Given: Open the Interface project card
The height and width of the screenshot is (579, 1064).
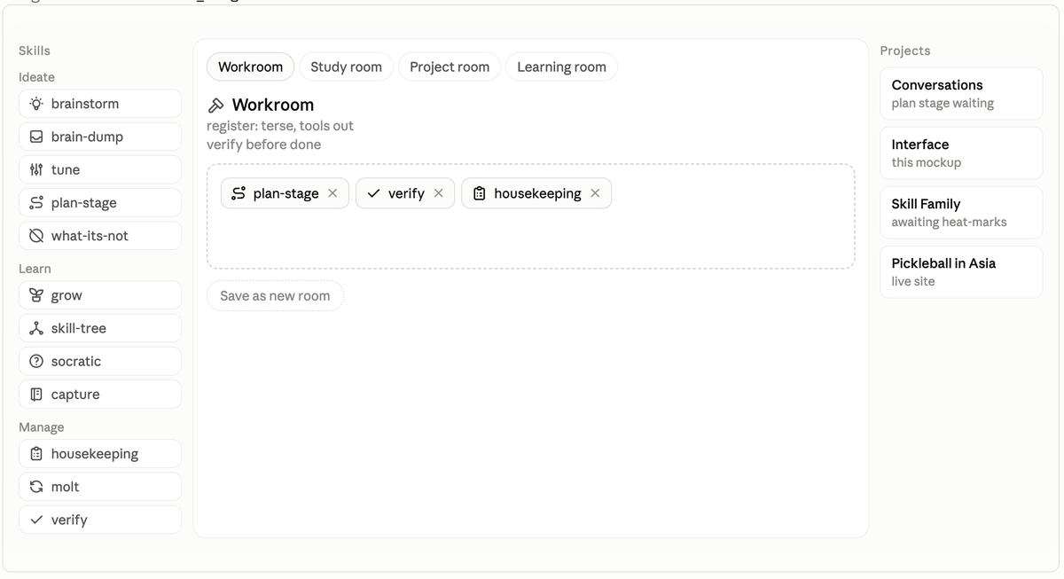Looking at the screenshot, I should pyautogui.click(x=961, y=153).
